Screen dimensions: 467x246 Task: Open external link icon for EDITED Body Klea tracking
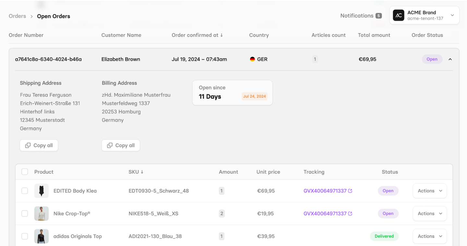[x=350, y=191]
